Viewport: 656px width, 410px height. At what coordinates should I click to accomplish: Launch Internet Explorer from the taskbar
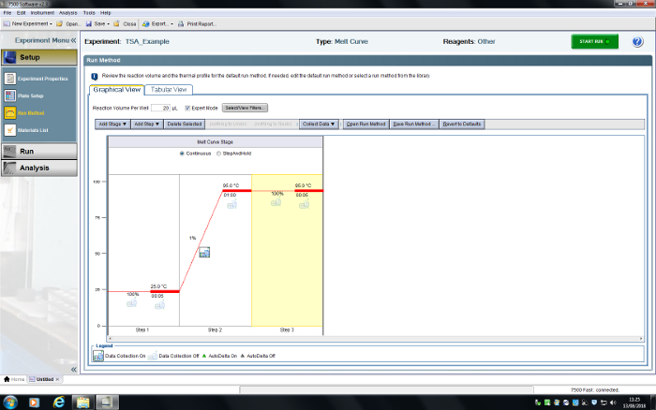tap(59, 402)
